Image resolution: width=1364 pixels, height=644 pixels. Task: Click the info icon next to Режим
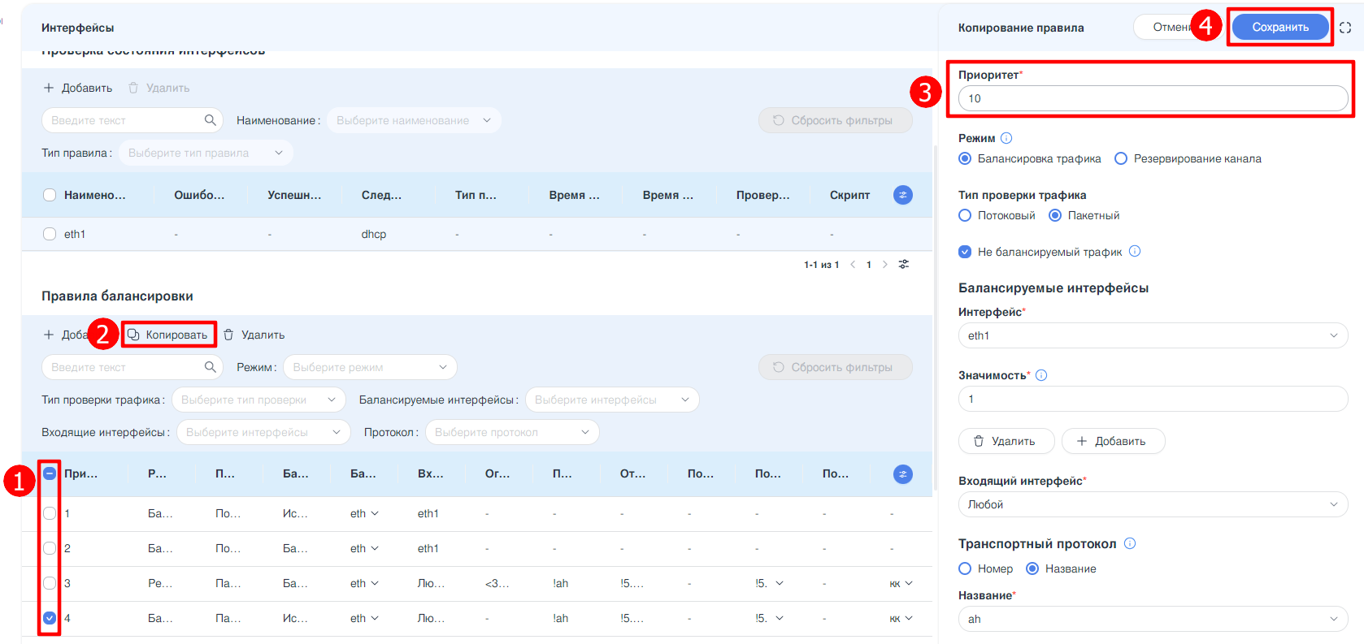pos(1006,138)
